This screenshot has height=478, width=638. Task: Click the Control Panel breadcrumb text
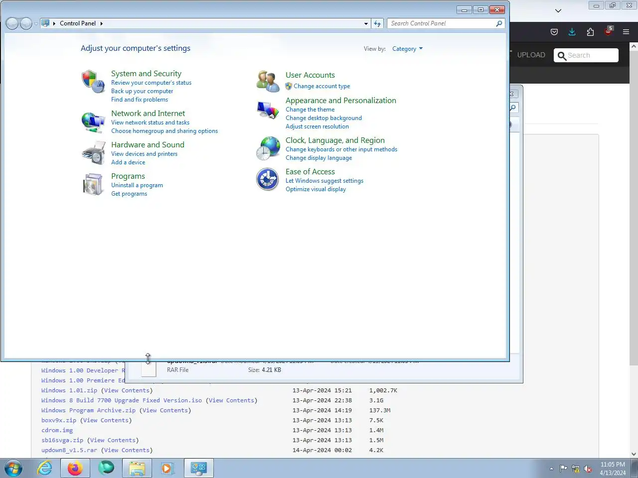click(78, 23)
